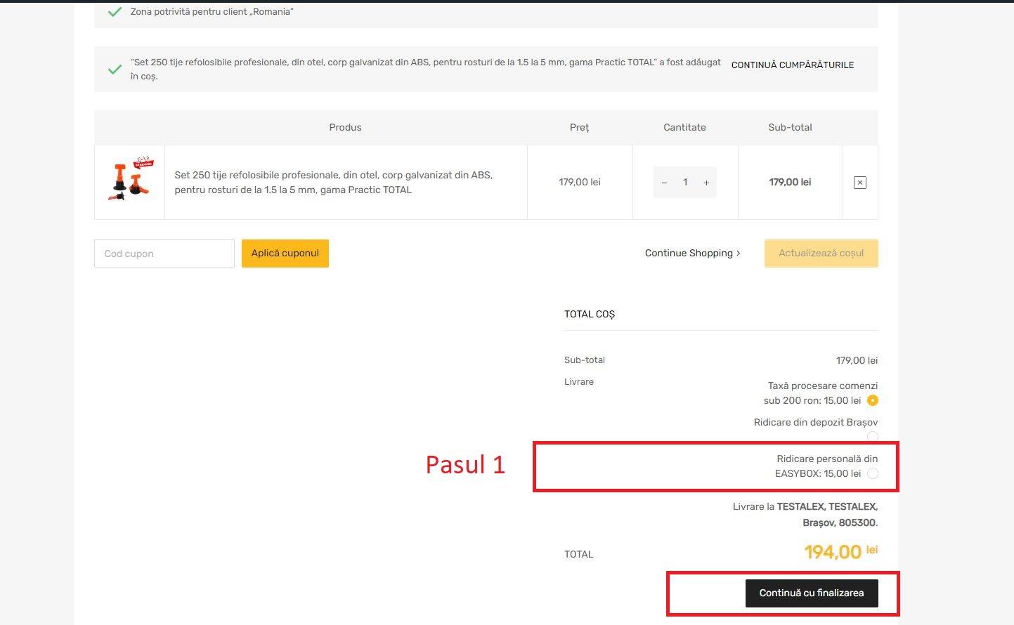Screen dimensions: 1014x625
Task: Click the "Produs" column header
Action: [x=345, y=127]
